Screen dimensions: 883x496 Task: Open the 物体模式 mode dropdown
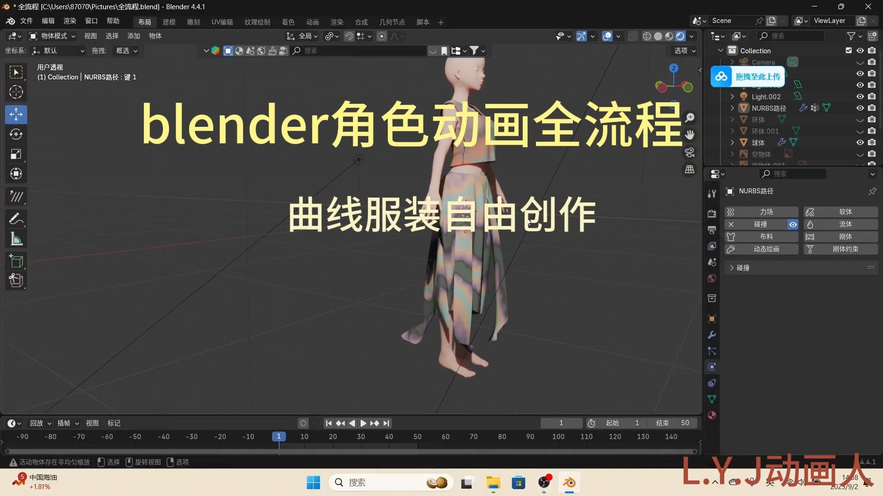click(52, 36)
